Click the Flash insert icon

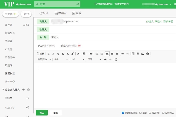pyautogui.click(x=148, y=54)
